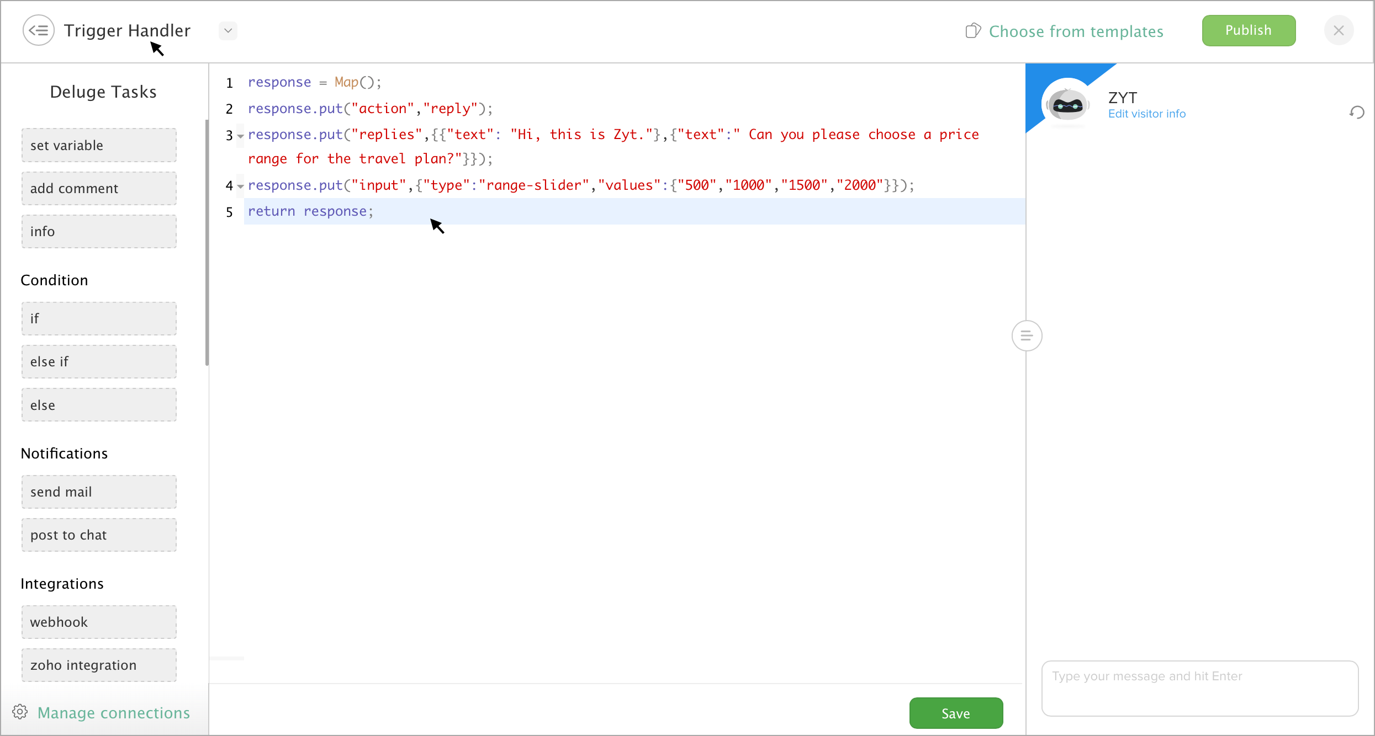Focus the message input box

(x=1200, y=689)
